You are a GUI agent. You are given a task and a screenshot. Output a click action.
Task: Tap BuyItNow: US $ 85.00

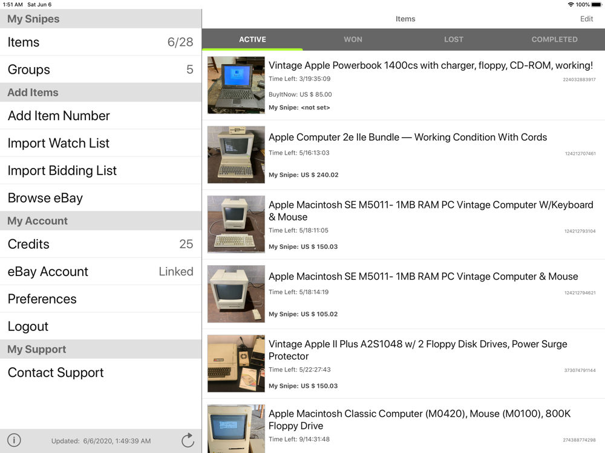pyautogui.click(x=300, y=94)
